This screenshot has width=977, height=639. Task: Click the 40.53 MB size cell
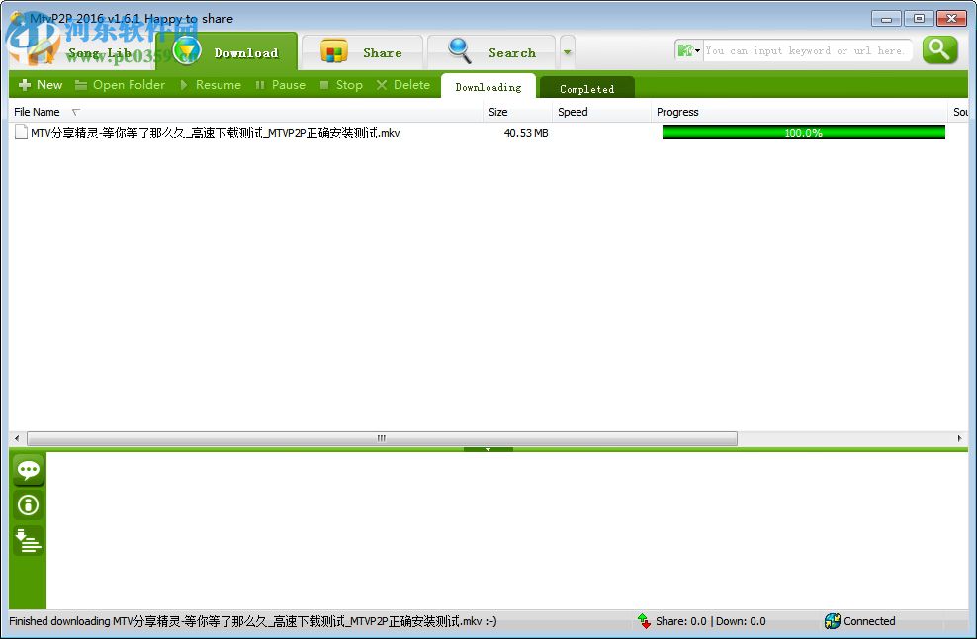point(526,133)
